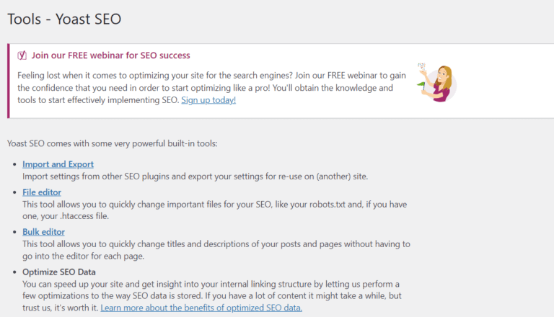
Task: Click the bullet beside Import and Export
Action: coord(14,165)
